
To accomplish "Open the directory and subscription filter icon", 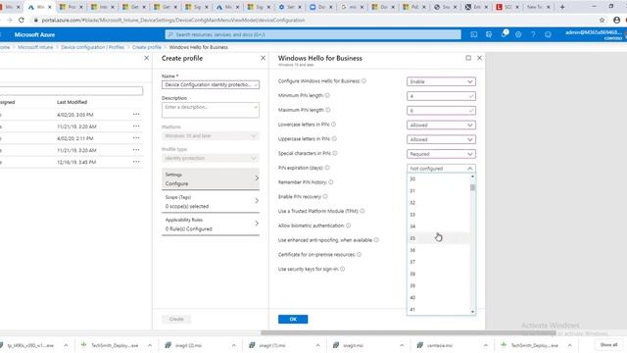I will tap(489, 35).
